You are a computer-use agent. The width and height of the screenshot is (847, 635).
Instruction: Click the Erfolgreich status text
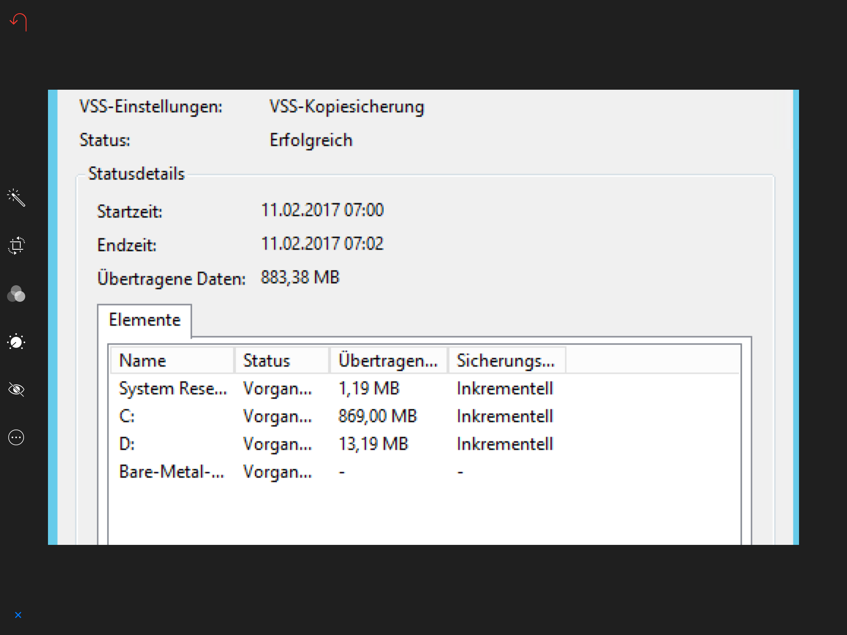click(x=311, y=141)
